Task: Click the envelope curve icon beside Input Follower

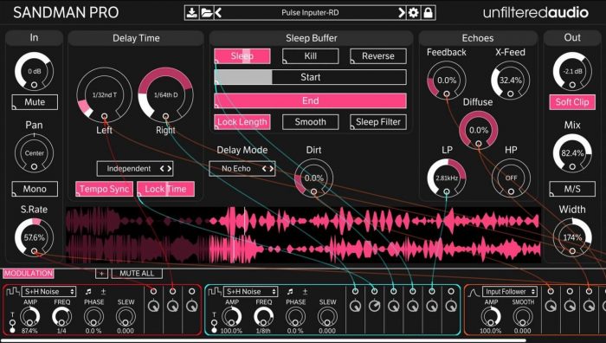Action: (x=474, y=292)
